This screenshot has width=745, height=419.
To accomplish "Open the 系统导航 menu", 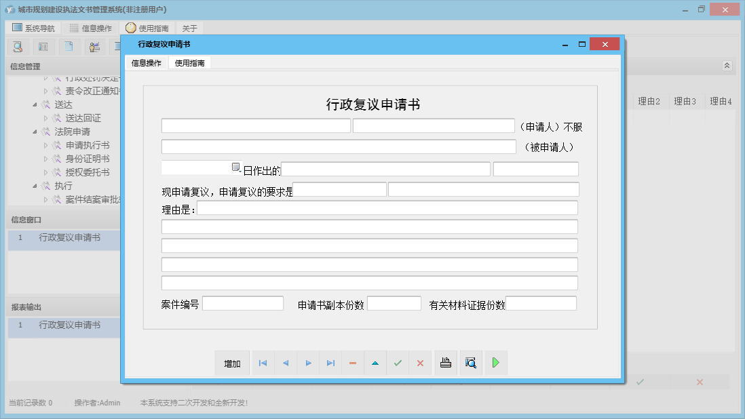I will point(34,28).
